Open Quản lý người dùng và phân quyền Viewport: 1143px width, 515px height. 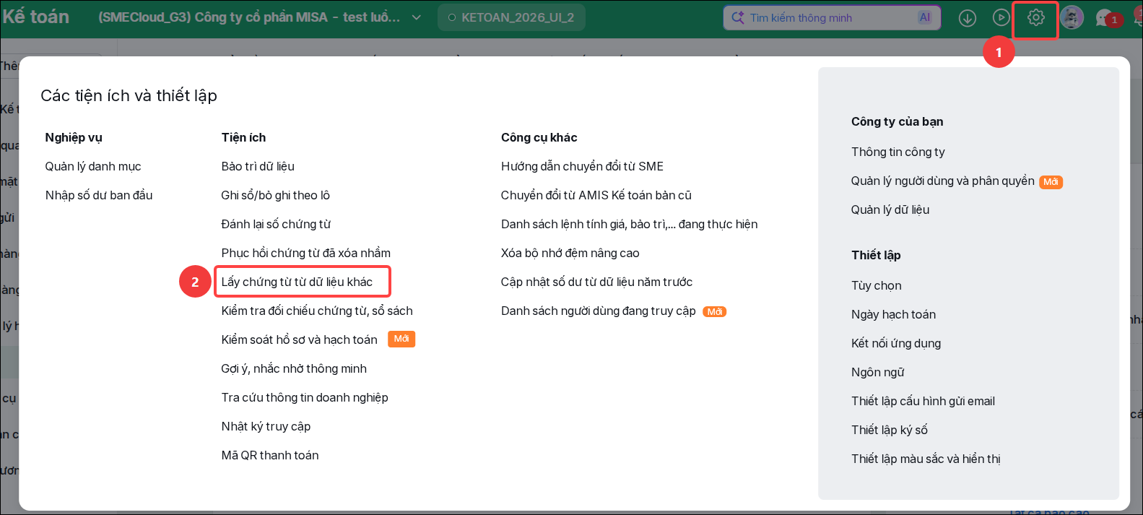pyautogui.click(x=942, y=181)
